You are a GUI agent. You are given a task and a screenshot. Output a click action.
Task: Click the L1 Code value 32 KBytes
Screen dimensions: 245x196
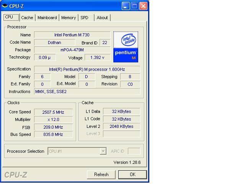coord(122,119)
